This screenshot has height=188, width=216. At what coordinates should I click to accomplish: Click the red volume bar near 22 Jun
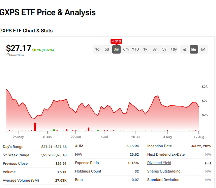[67, 130]
